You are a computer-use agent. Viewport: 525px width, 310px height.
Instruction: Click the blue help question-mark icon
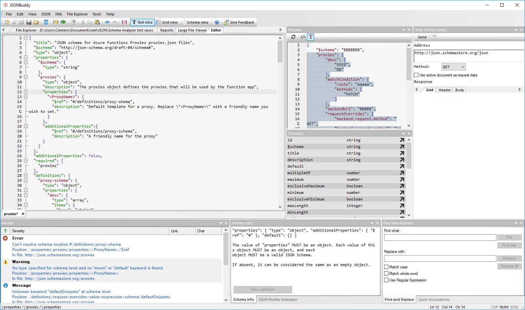[x=217, y=22]
